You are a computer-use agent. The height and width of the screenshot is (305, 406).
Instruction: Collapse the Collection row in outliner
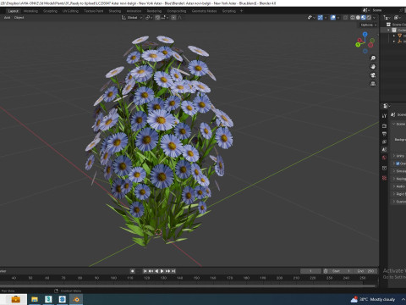(x=388, y=30)
